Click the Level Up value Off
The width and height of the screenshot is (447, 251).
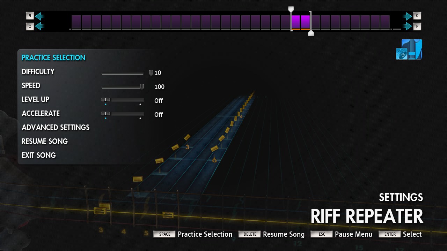tap(159, 101)
